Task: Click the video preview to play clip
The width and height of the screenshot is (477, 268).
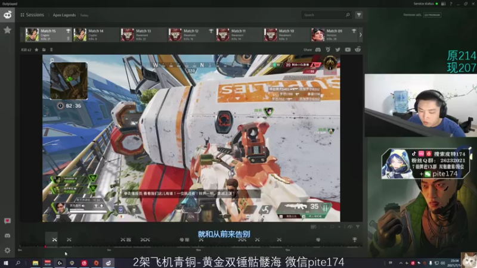Action: point(191,138)
